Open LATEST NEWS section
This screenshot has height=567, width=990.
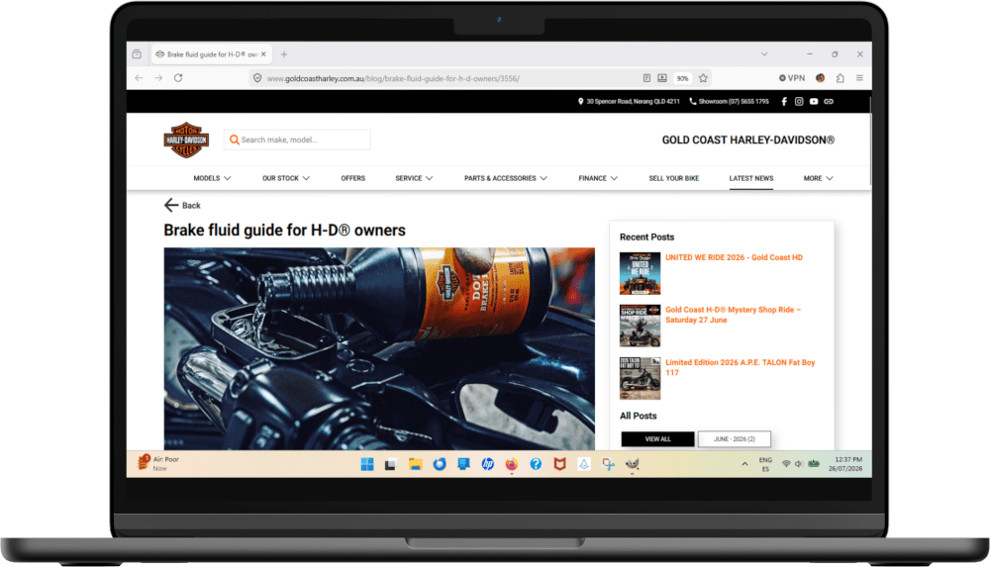tap(751, 179)
